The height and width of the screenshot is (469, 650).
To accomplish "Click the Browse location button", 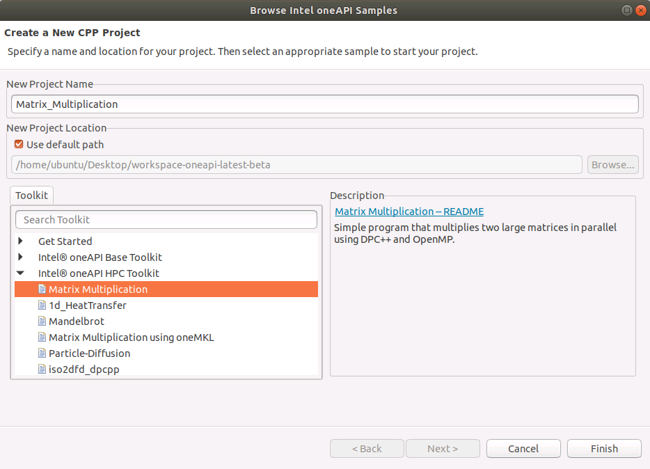I will click(x=612, y=165).
